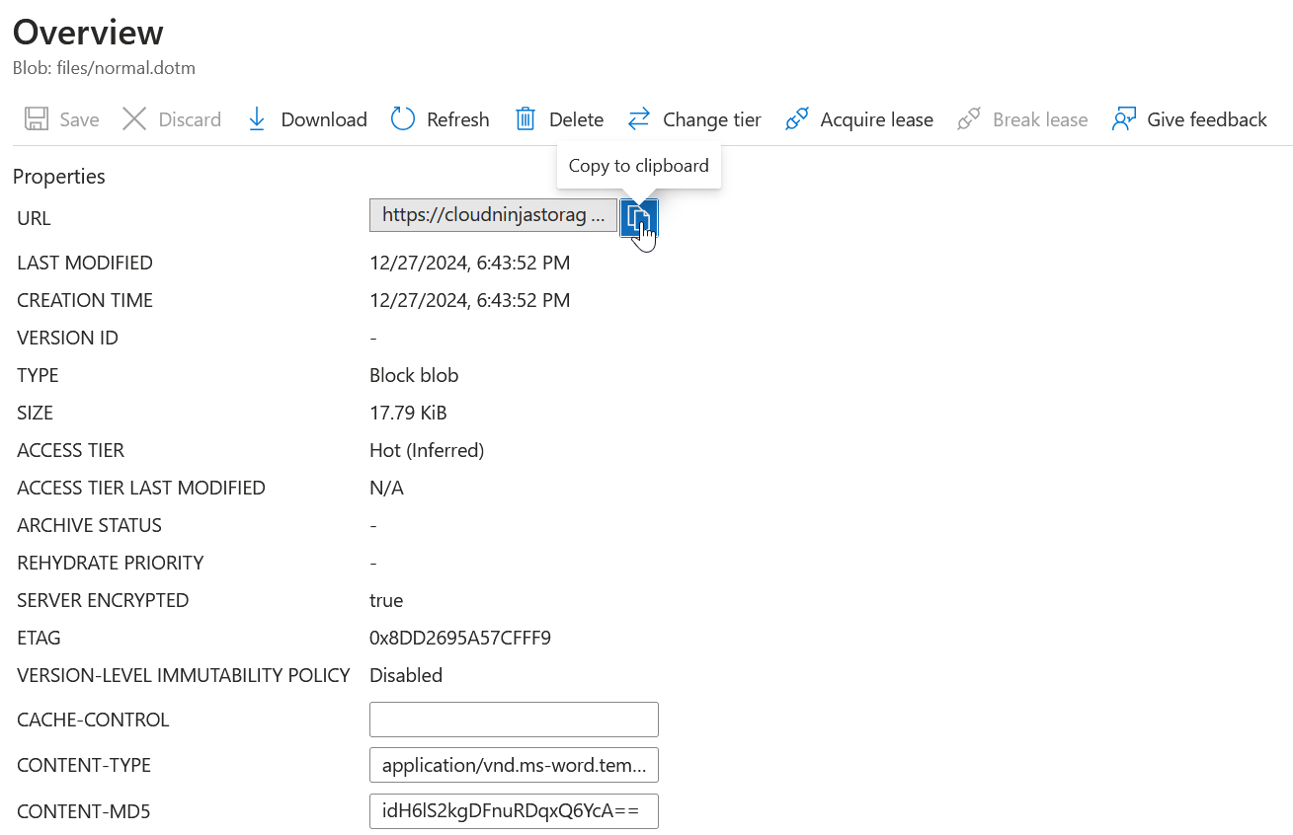Click the Discard button
Viewport: 1293px width, 835px height.
[x=173, y=118]
